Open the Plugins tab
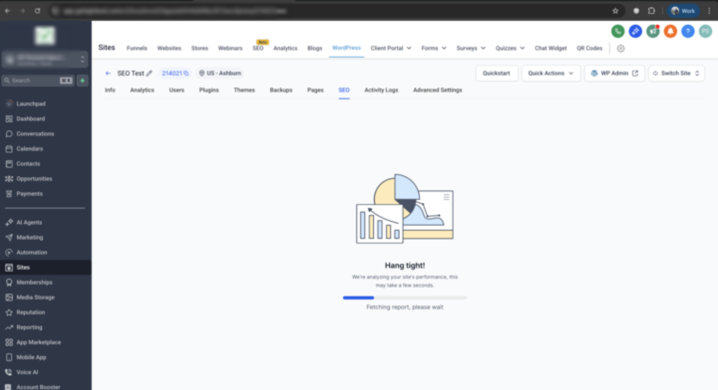 [209, 90]
